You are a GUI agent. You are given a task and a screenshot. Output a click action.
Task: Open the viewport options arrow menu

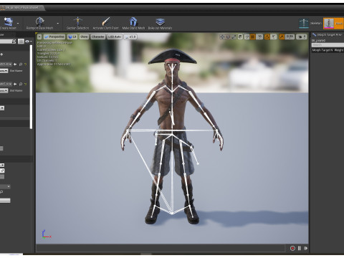click(x=39, y=37)
